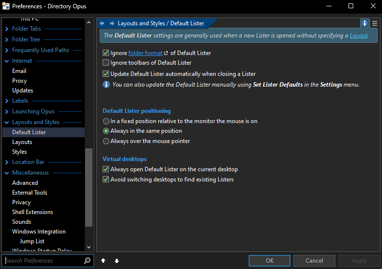The width and height of the screenshot is (382, 269).
Task: Open the Proxy preferences page
Action: (44, 81)
